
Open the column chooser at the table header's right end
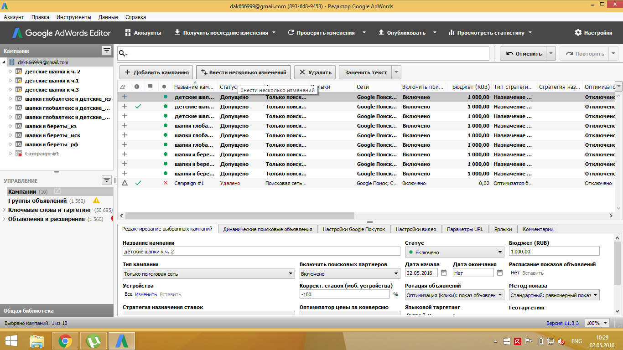[618, 86]
